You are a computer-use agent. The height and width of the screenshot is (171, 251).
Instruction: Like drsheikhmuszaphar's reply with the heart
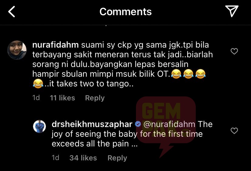coord(234,131)
